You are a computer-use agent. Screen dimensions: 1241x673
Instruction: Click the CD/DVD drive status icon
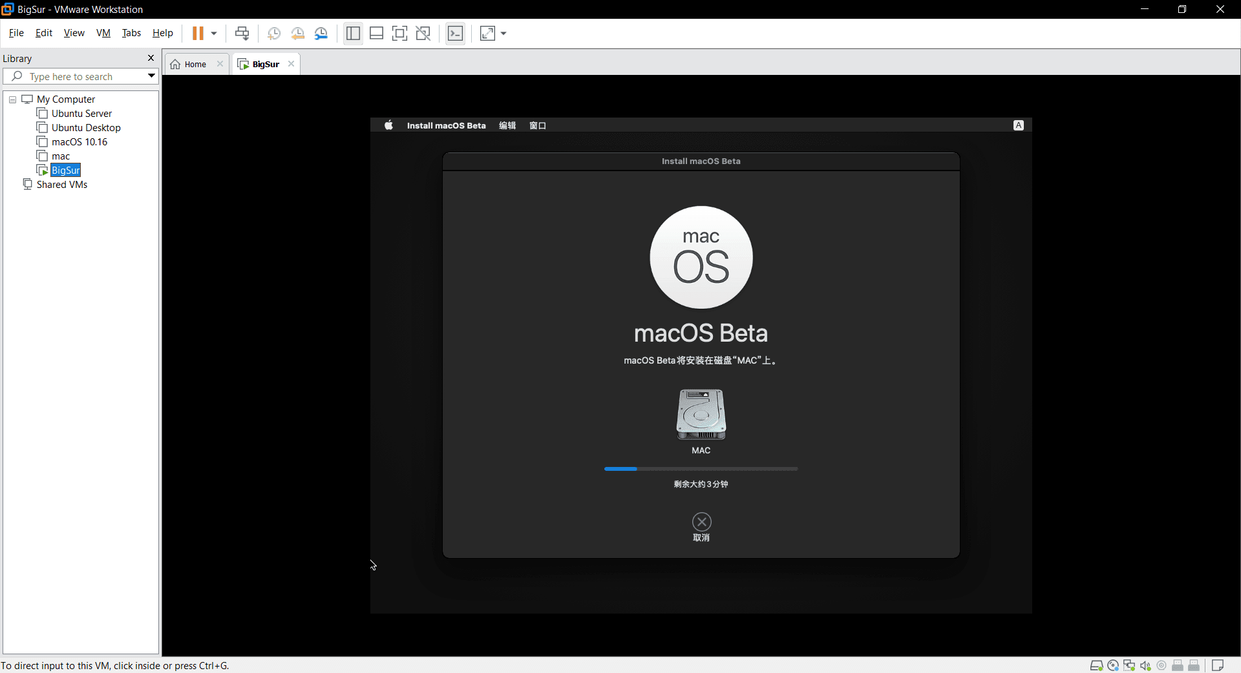(x=1113, y=665)
